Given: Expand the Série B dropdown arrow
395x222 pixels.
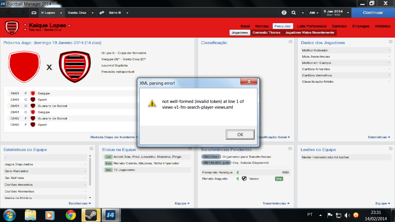Looking at the screenshot, I should (127, 13).
